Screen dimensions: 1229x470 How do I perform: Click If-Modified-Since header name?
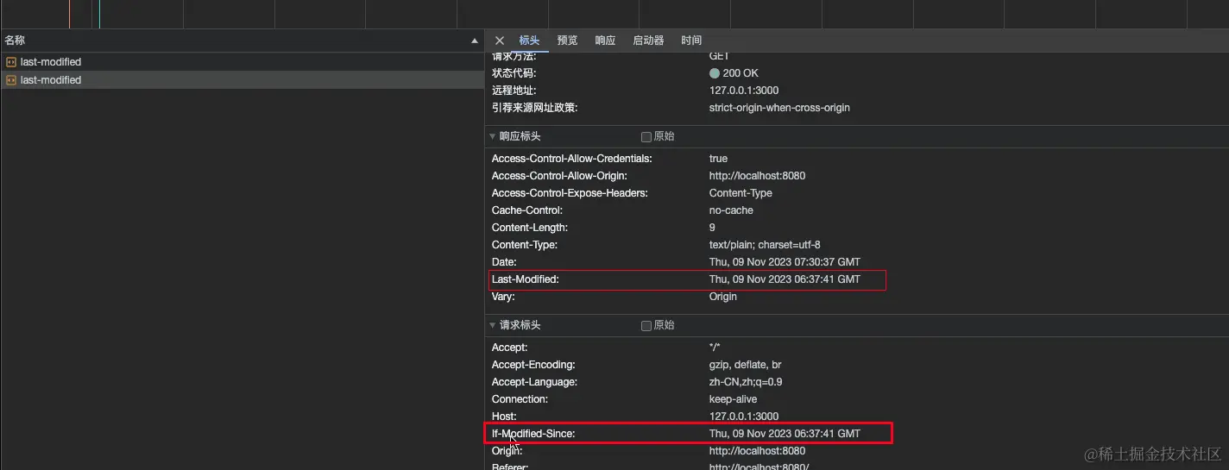533,434
